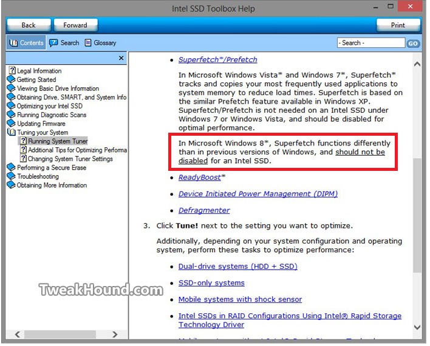Open the SSD-only systems link

tap(211, 283)
